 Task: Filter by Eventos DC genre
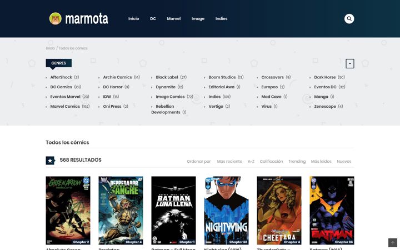coord(325,87)
